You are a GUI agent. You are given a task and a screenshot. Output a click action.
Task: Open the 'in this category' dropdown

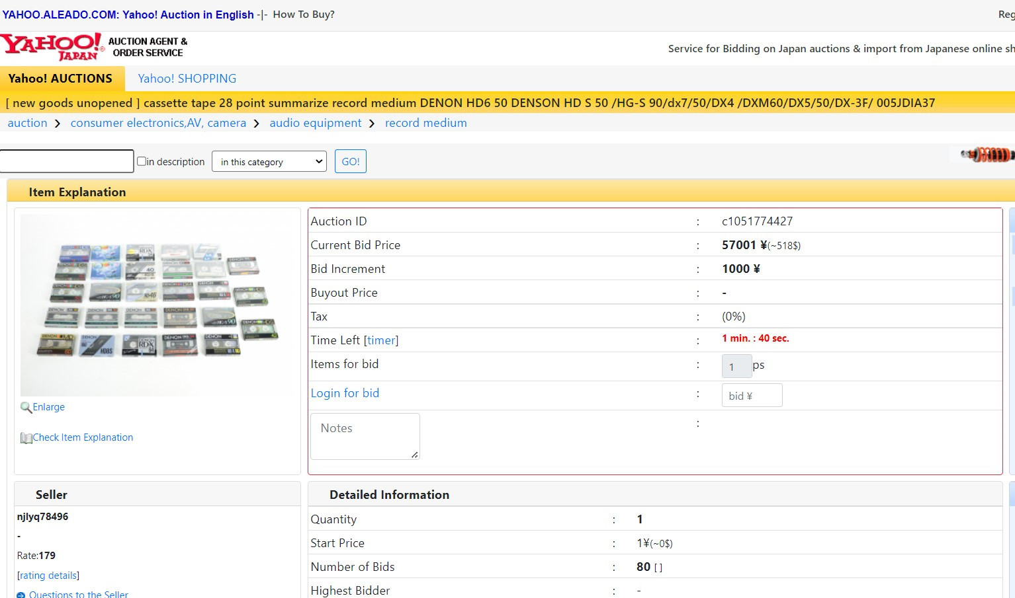pyautogui.click(x=269, y=162)
